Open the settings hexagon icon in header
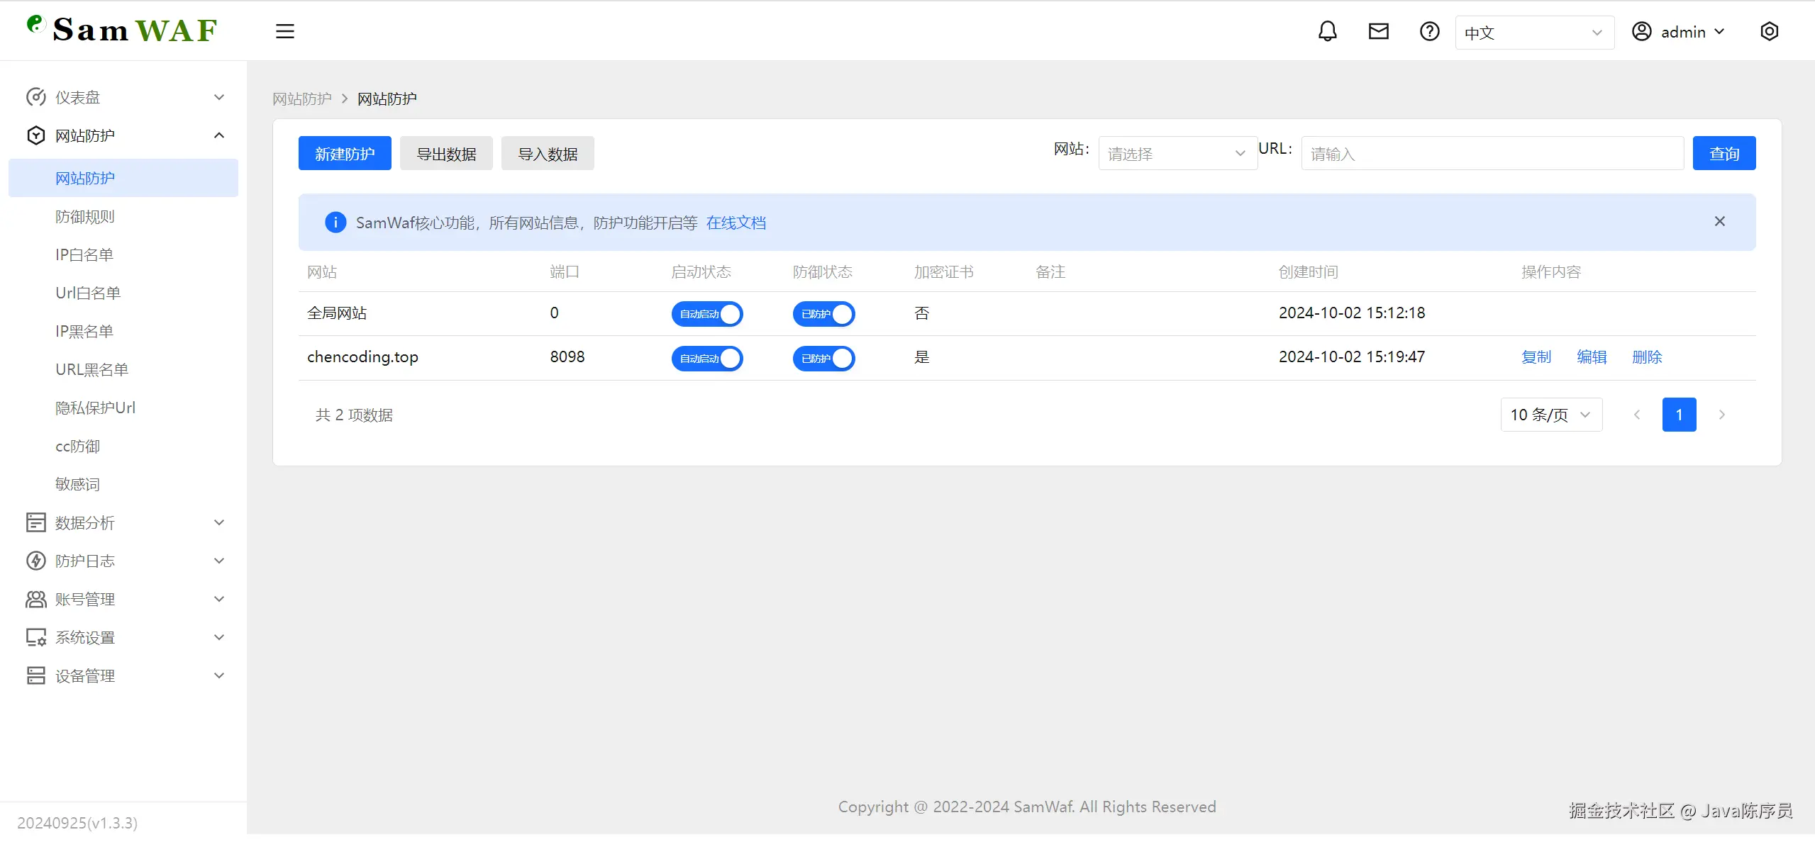The image size is (1815, 842). click(x=1769, y=32)
